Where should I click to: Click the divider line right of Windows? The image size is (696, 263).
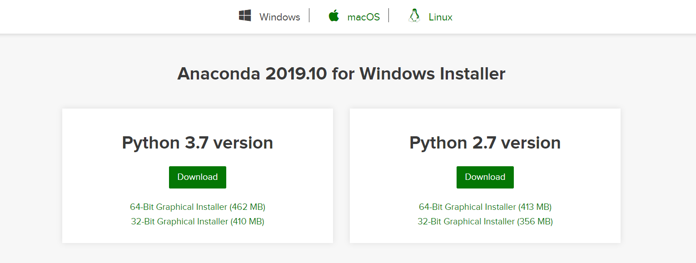[x=309, y=15]
